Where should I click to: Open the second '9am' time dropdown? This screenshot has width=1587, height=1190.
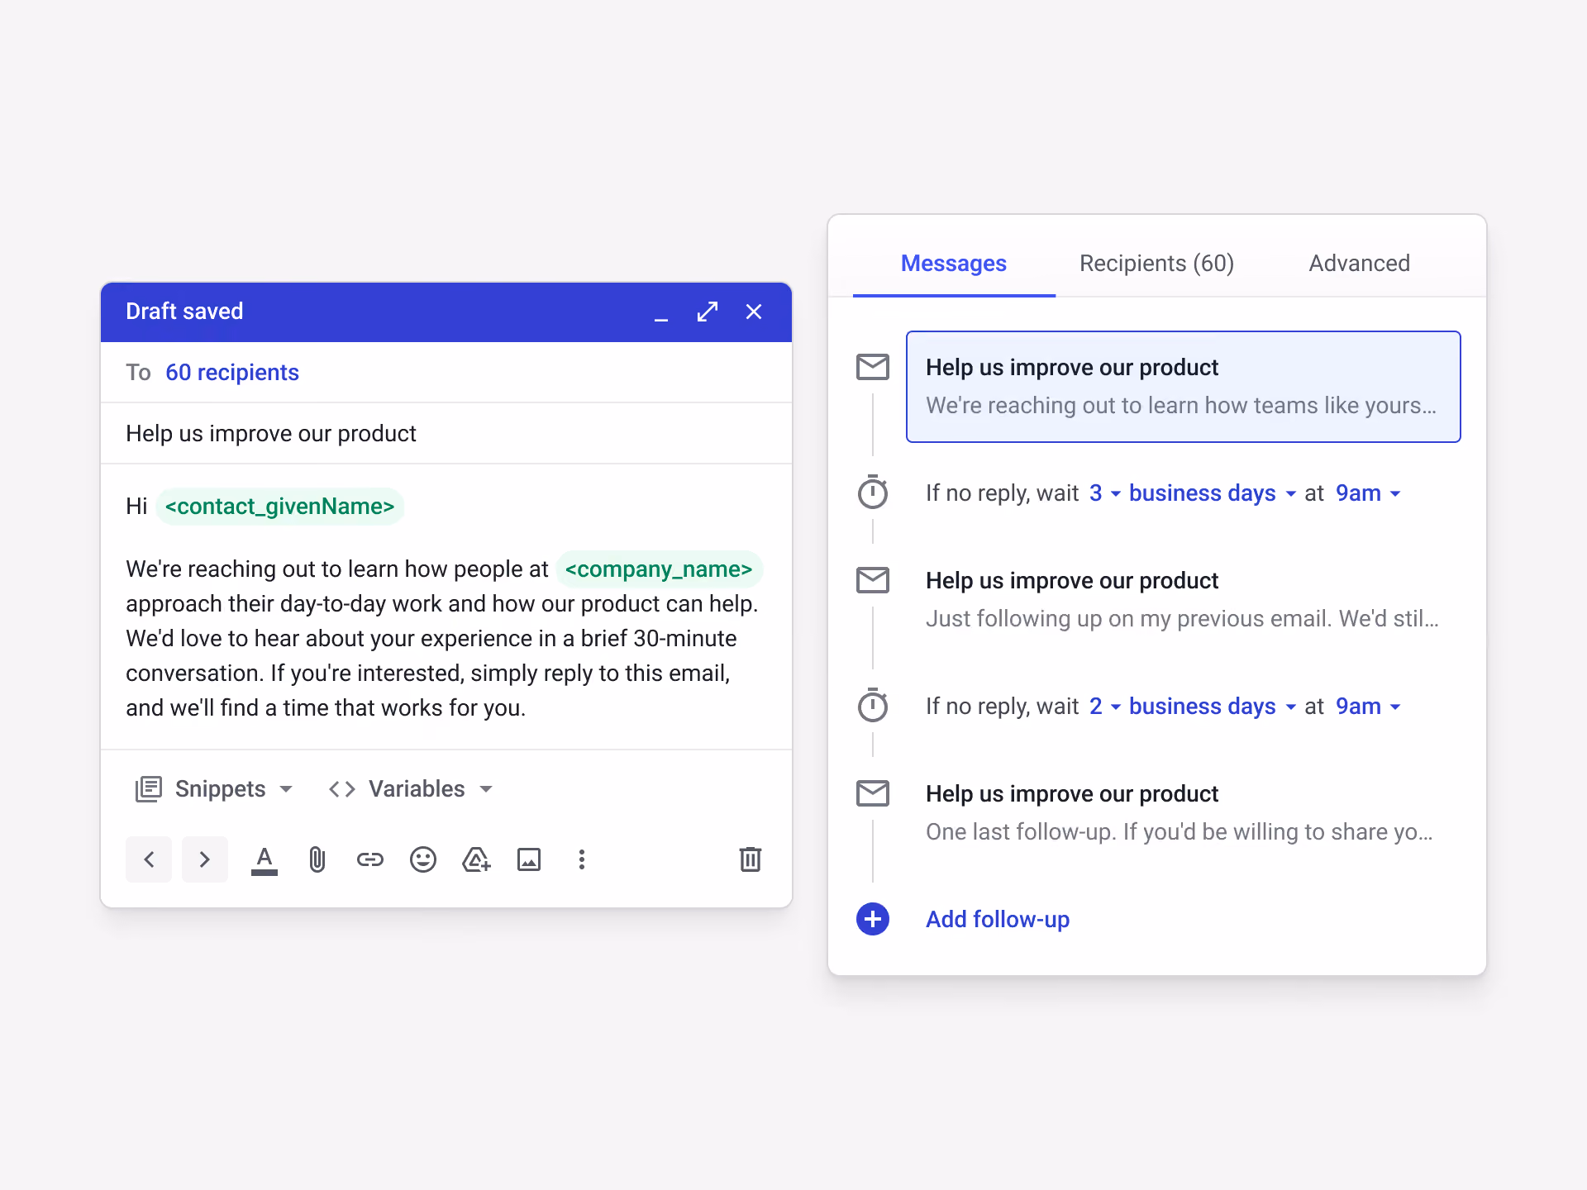click(x=1369, y=707)
